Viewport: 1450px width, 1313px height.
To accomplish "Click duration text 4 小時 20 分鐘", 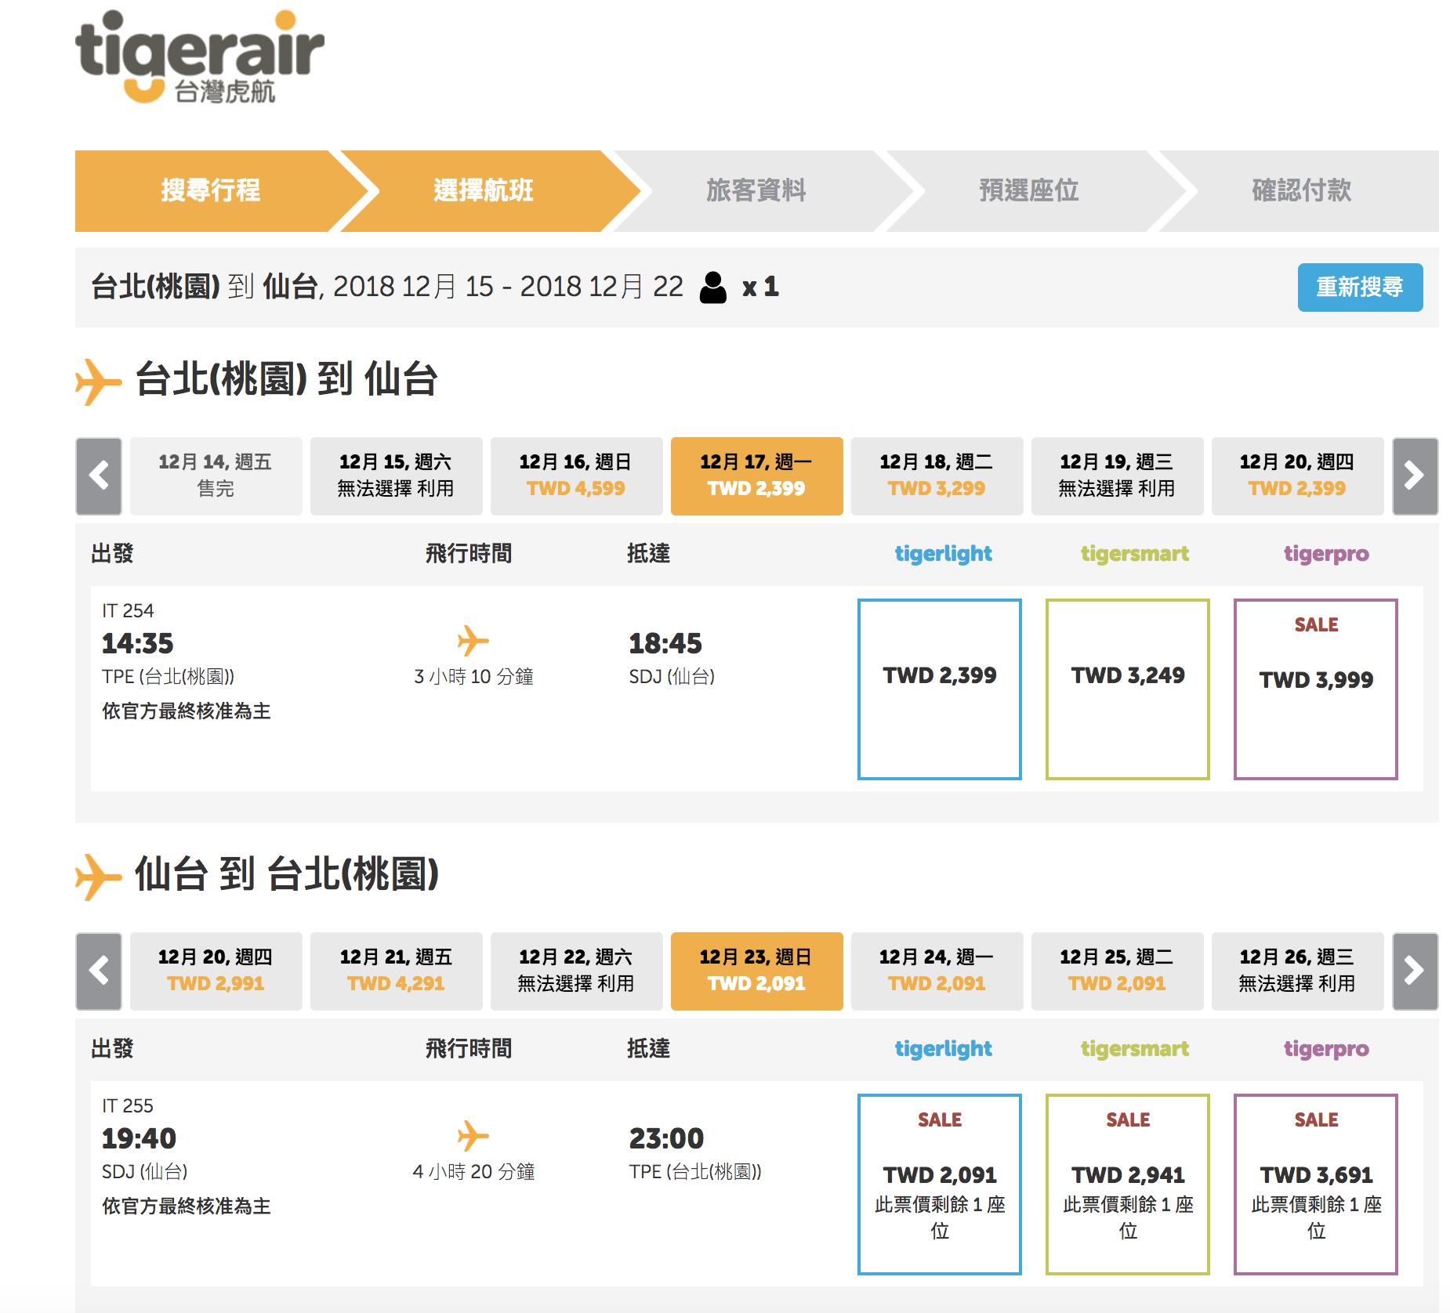I will coord(473,1171).
